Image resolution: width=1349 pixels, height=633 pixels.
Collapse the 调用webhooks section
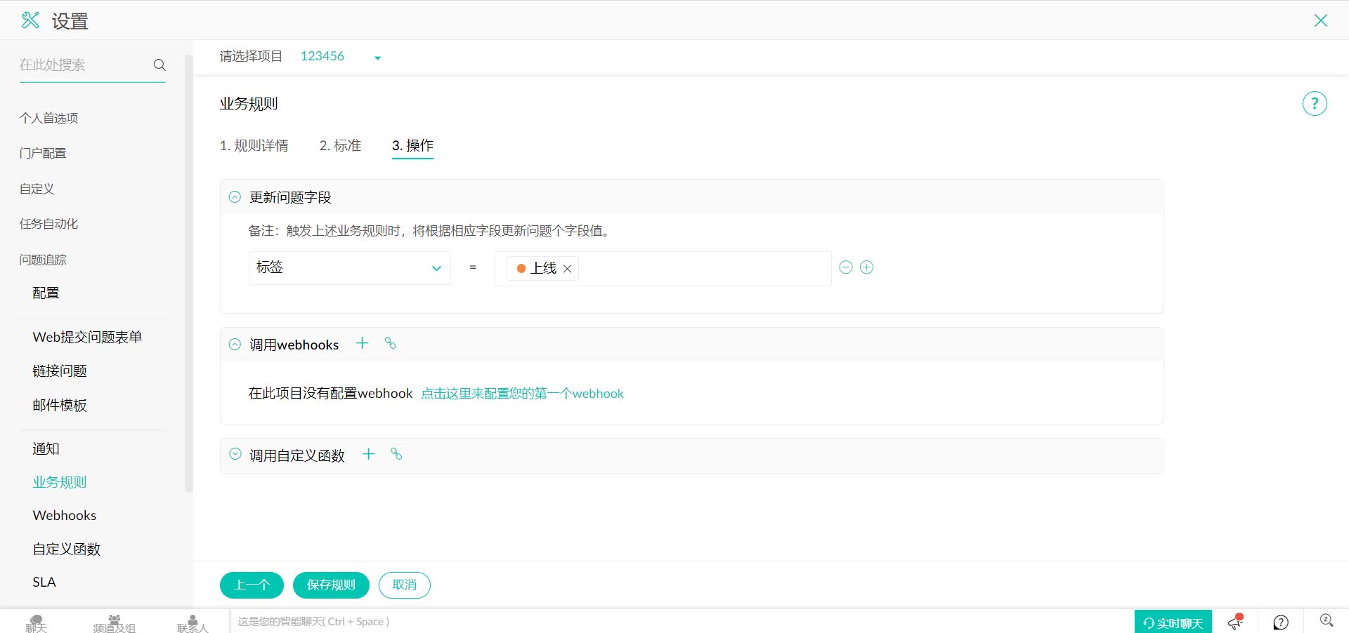(x=235, y=345)
